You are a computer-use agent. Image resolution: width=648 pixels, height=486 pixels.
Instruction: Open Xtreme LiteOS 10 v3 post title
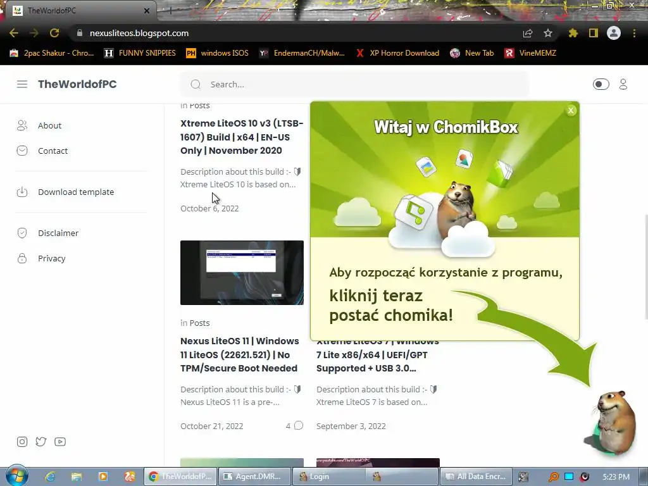(242, 137)
